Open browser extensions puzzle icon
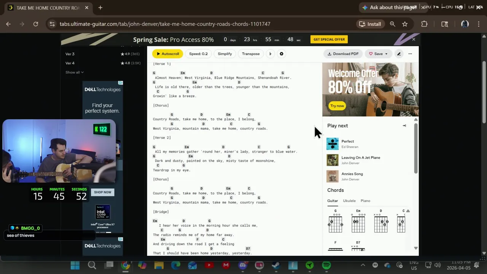 point(424,24)
